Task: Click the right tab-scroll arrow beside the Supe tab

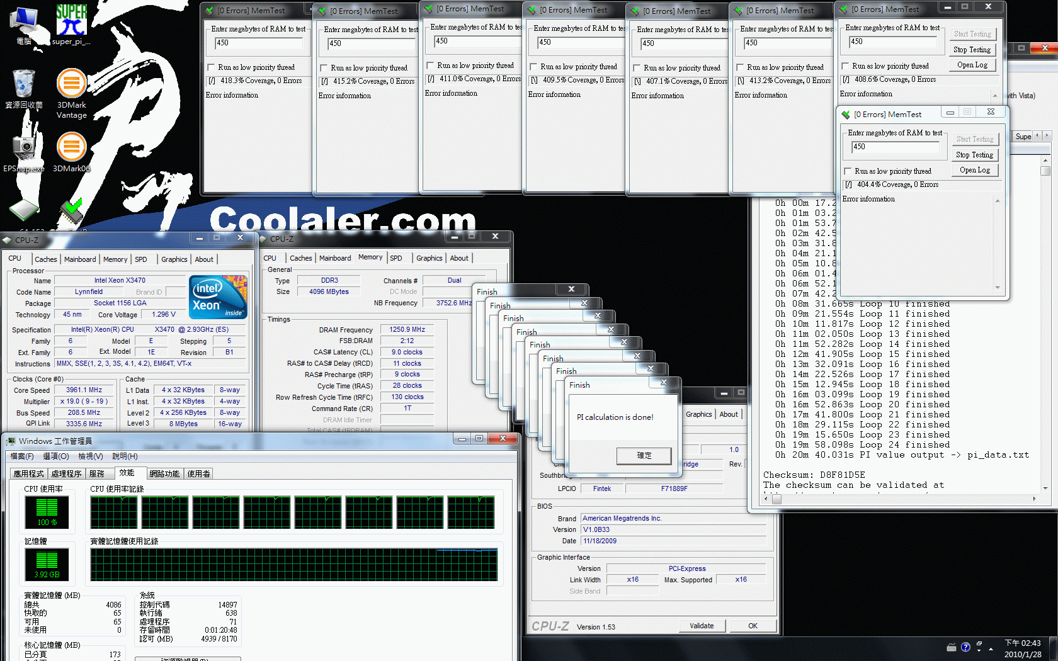Action: pos(1047,135)
